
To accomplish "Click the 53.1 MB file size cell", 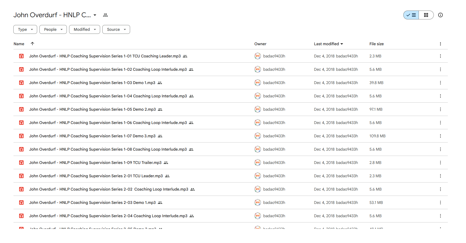I will pyautogui.click(x=376, y=202).
